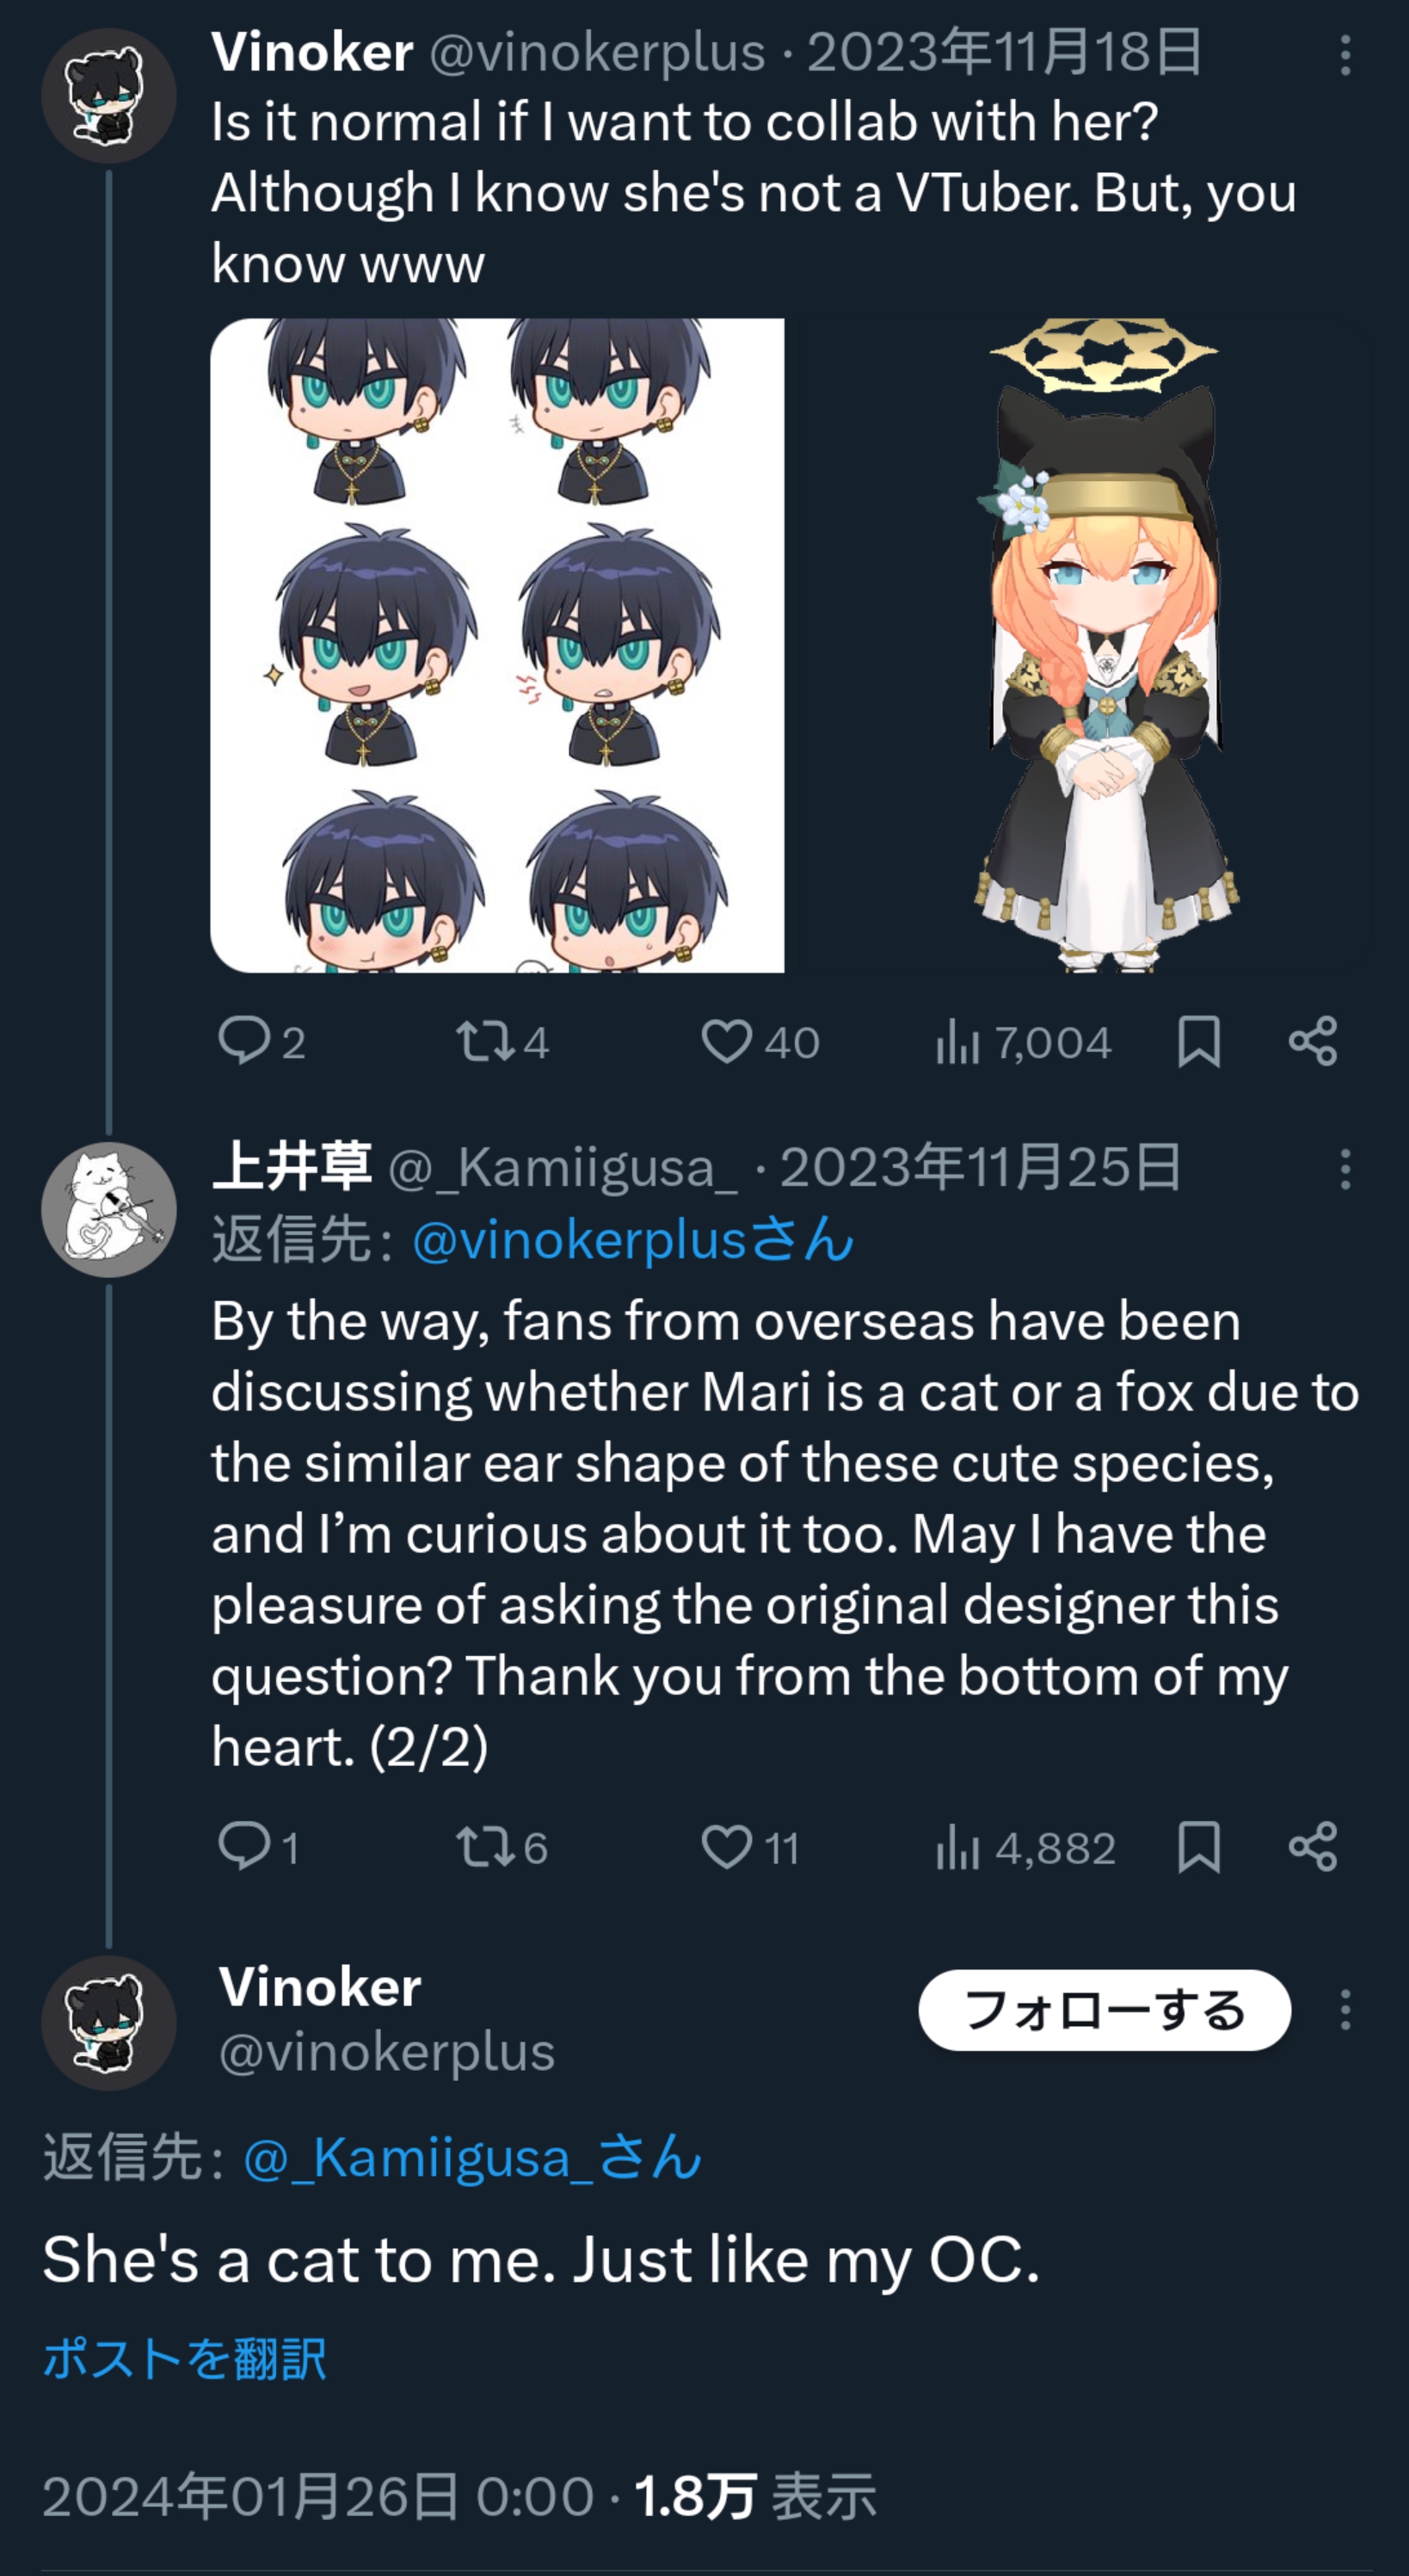This screenshot has height=2576, width=1409.
Task: Share Kamiigusa's reply tweet
Action: (1312, 1846)
